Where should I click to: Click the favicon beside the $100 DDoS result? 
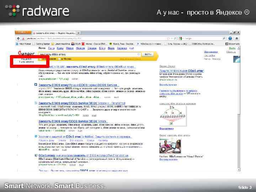(36, 155)
